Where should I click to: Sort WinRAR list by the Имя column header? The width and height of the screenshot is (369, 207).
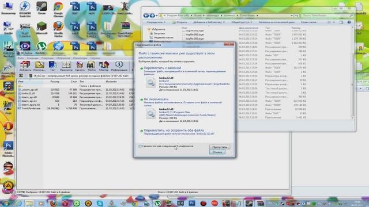pyautogui.click(x=30, y=82)
